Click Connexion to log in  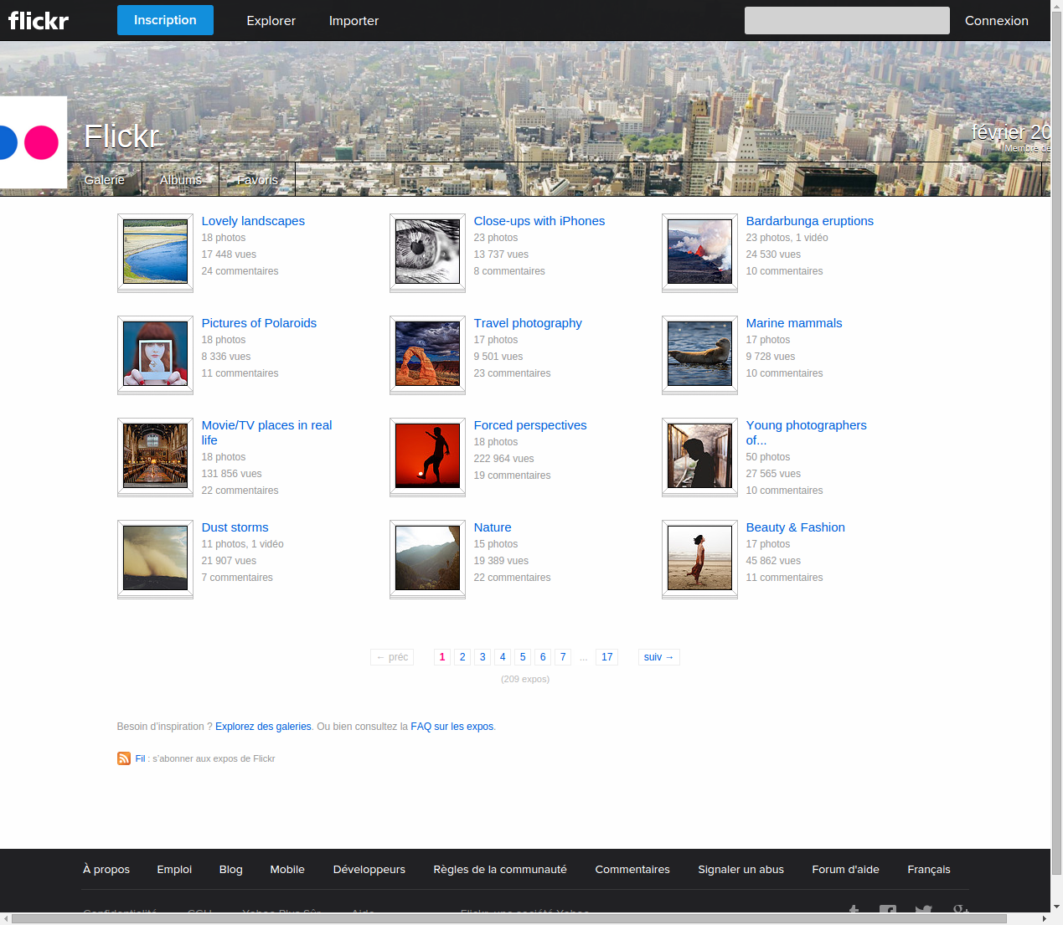pyautogui.click(x=996, y=21)
